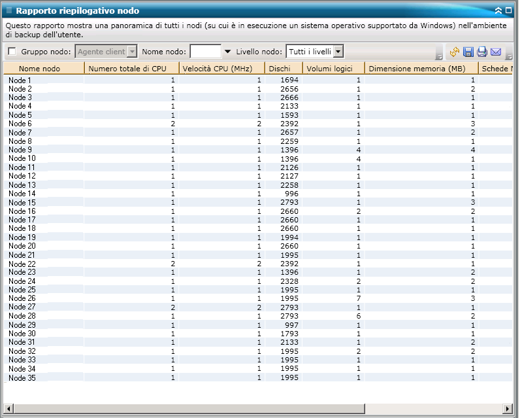Click value 2666 in Node 3 row
520x418 pixels.
289,97
